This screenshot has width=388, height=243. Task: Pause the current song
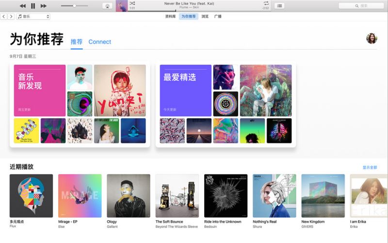point(33,6)
